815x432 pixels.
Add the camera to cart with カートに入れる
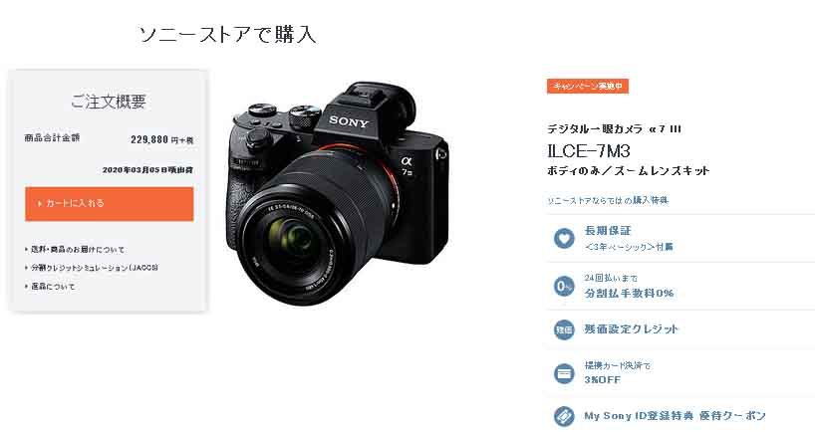[x=110, y=204]
